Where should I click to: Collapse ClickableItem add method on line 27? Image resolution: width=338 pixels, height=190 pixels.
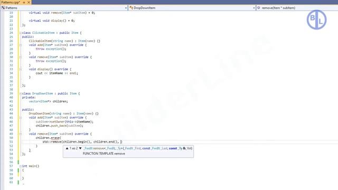click(x=20, y=45)
